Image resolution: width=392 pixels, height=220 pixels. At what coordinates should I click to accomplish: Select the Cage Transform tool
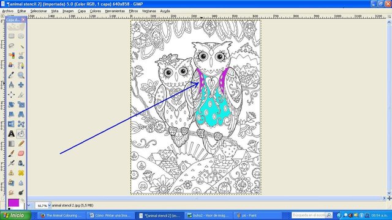point(21,124)
